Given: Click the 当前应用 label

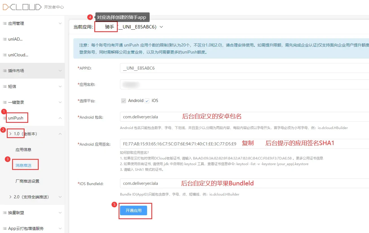Looking at the screenshot, I should (83, 27).
